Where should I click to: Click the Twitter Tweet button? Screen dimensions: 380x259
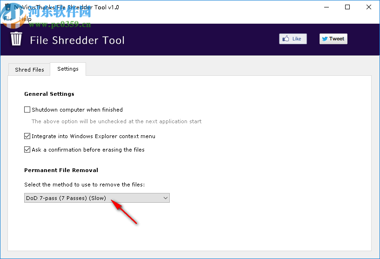click(x=333, y=39)
